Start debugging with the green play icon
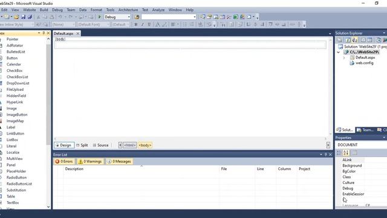This screenshot has width=387, height=218. tap(99, 17)
